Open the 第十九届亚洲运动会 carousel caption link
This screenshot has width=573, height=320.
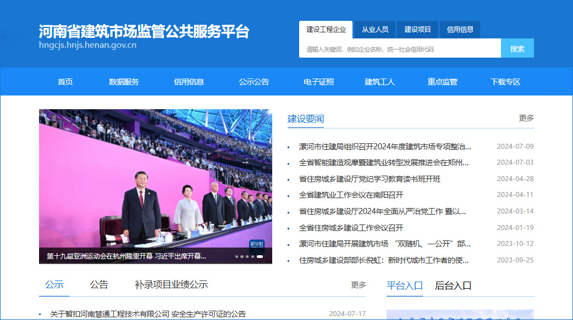coord(126,256)
